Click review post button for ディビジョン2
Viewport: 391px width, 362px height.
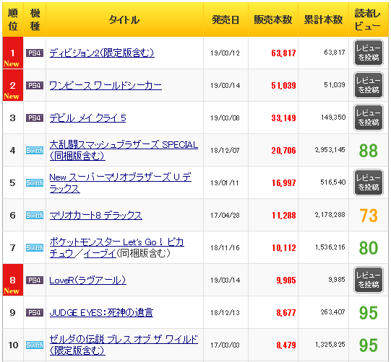(x=369, y=53)
